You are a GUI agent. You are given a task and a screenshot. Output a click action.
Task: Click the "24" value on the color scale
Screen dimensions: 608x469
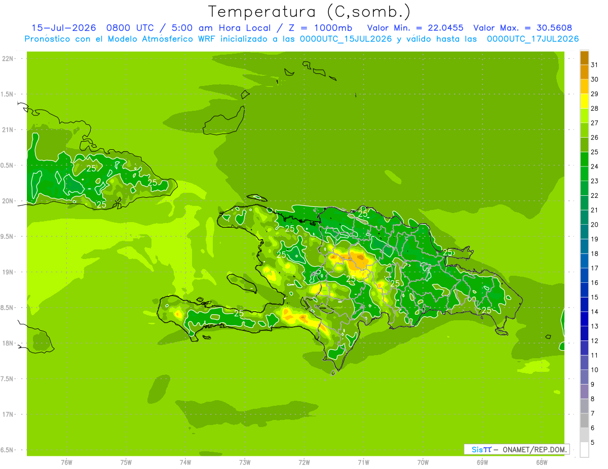pyautogui.click(x=595, y=166)
